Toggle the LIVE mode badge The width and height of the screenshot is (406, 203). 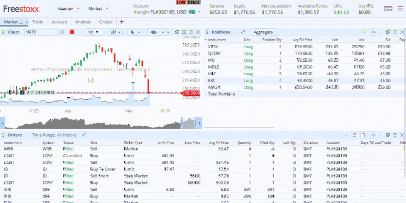point(181,3)
